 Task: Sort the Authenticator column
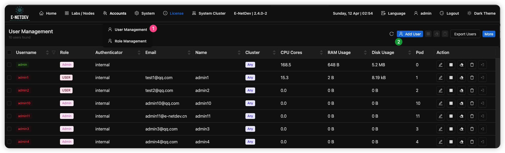tap(139, 52)
